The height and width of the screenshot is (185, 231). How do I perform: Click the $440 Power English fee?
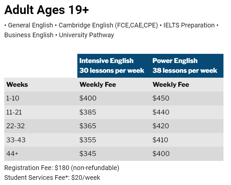pos(161,112)
